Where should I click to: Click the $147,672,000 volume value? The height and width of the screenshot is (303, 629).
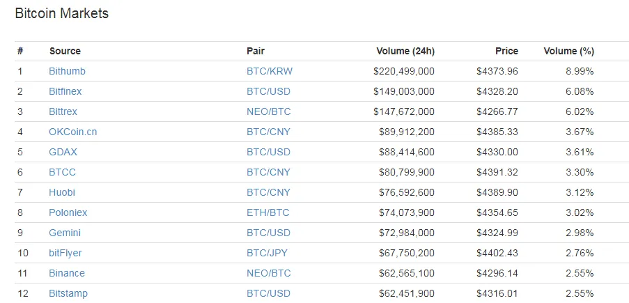click(404, 111)
